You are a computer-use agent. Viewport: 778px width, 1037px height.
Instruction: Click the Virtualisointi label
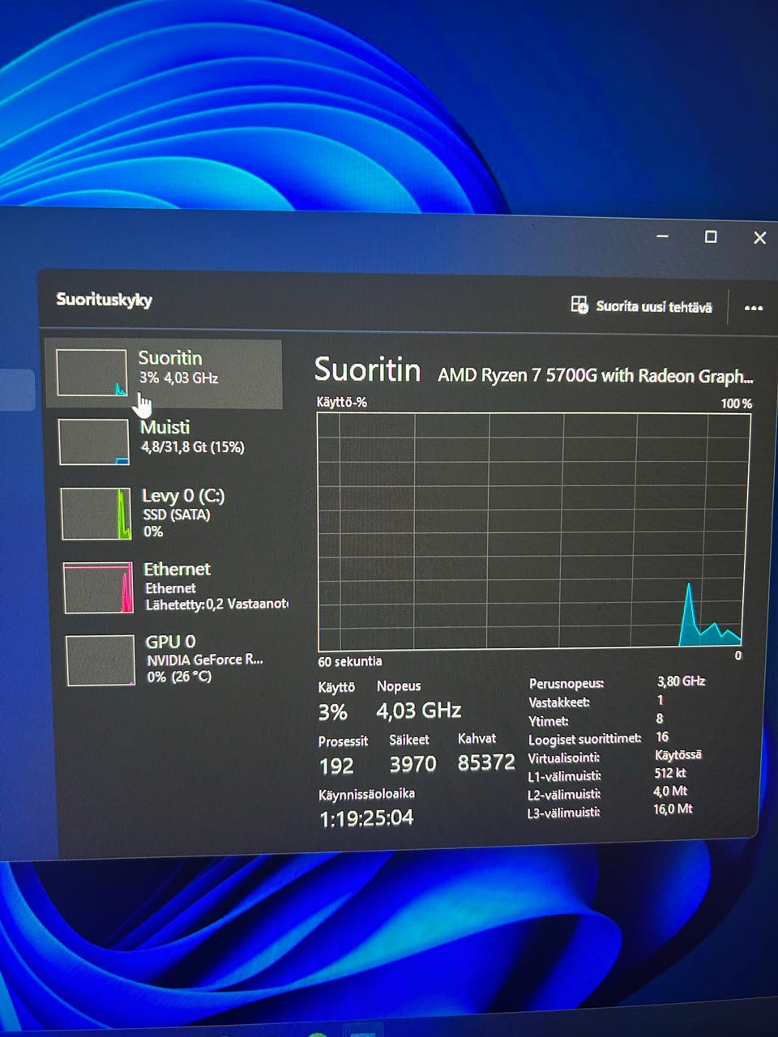click(564, 758)
